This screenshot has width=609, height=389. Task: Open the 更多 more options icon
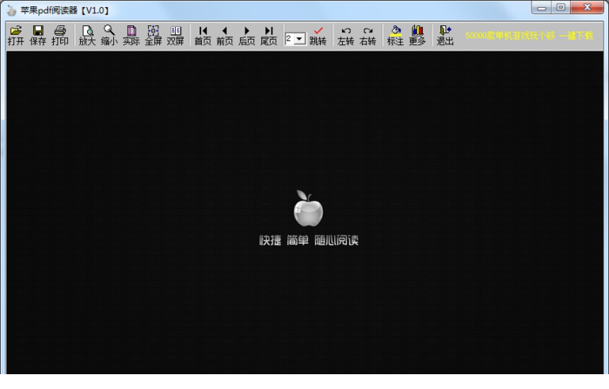coord(418,36)
